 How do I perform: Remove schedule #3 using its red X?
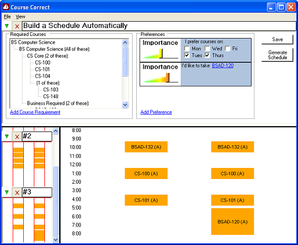(x=17, y=192)
